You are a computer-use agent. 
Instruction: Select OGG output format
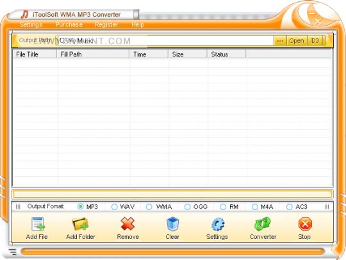click(x=187, y=207)
